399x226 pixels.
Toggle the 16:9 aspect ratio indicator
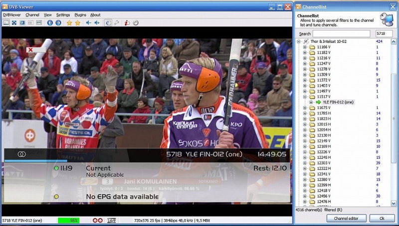tap(112, 220)
